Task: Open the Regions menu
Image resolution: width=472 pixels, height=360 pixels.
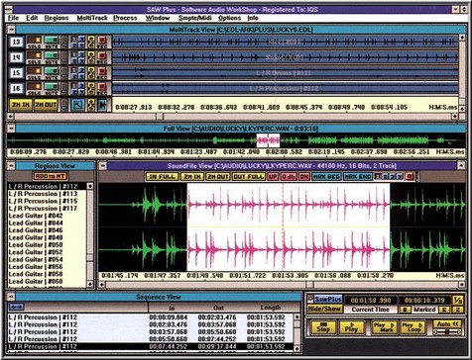Action: click(57, 18)
